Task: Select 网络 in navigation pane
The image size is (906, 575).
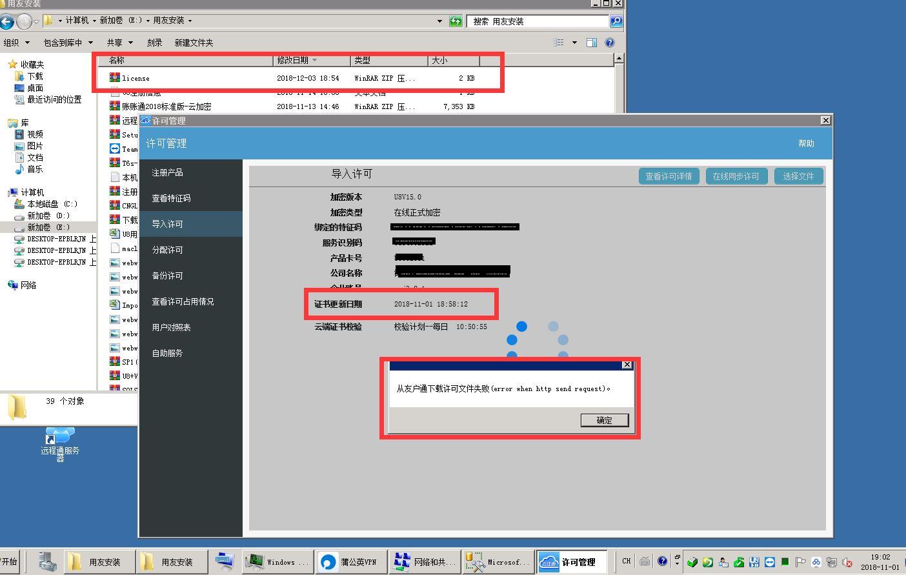Action: (22, 285)
